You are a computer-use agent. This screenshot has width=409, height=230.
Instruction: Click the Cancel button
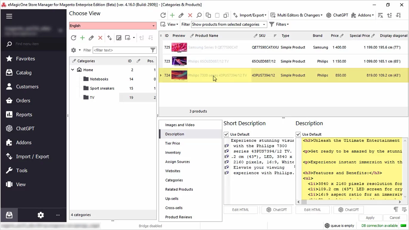pos(395,218)
